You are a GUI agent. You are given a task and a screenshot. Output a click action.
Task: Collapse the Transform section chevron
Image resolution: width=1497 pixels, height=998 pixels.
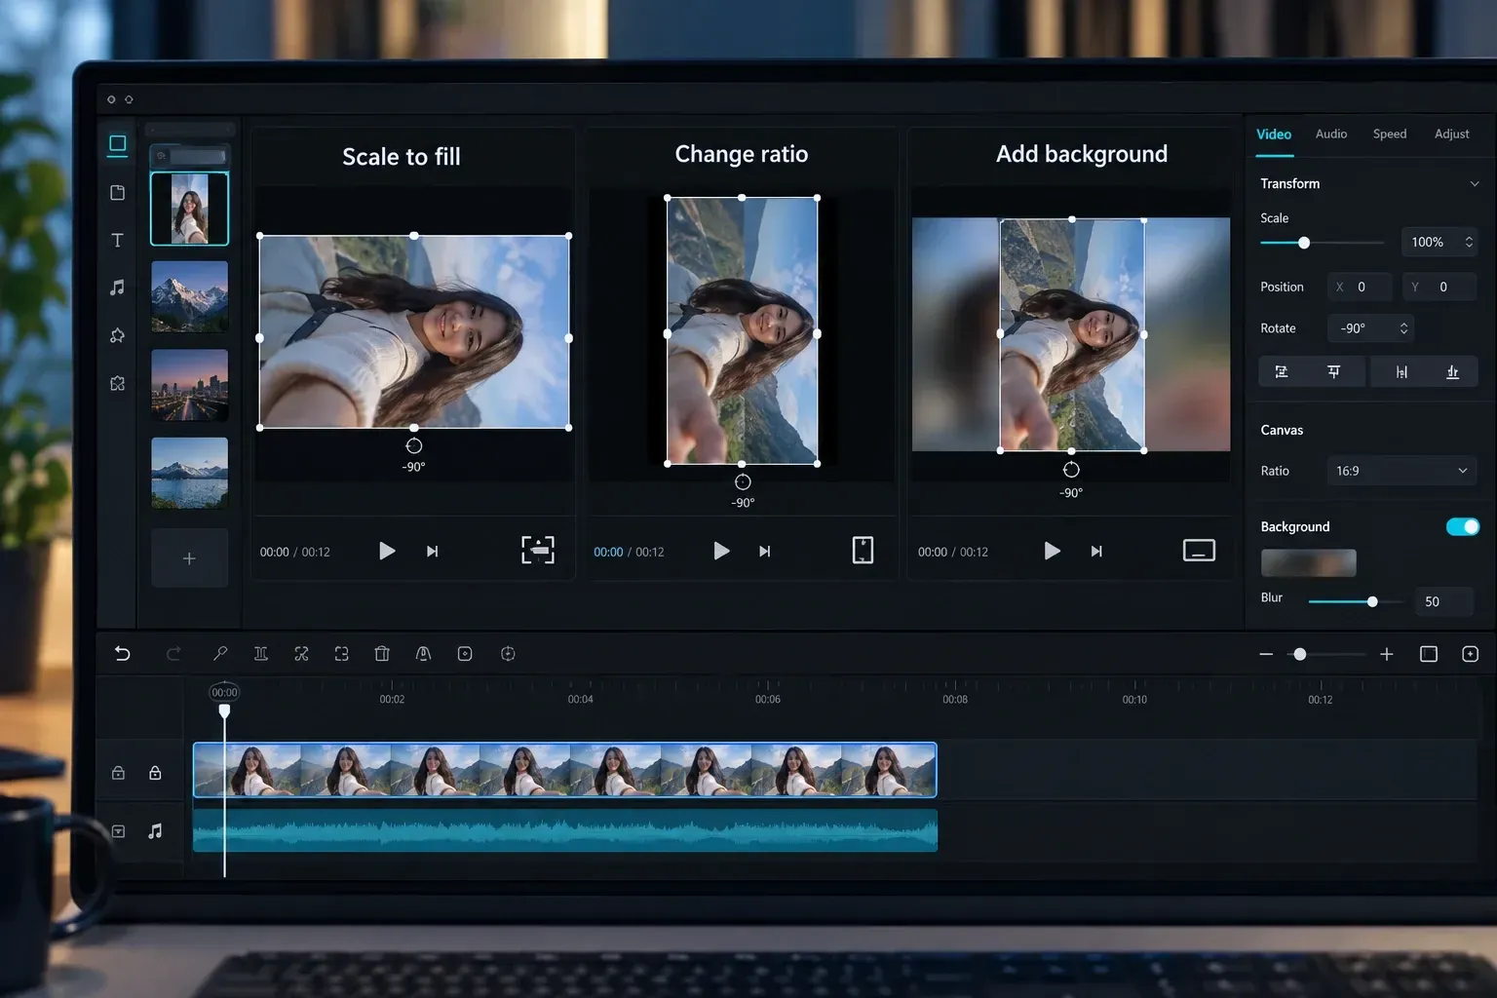coord(1475,183)
